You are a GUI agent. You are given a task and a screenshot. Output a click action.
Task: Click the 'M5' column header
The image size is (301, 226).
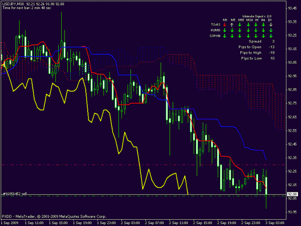tap(233, 20)
